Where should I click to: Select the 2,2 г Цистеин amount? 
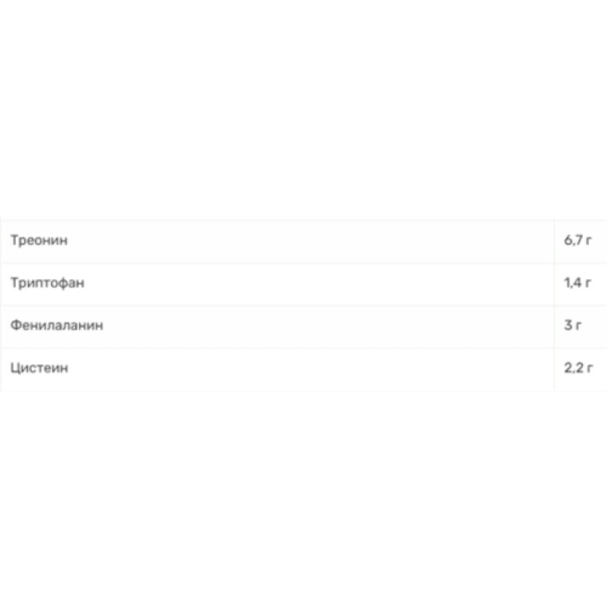(x=577, y=369)
